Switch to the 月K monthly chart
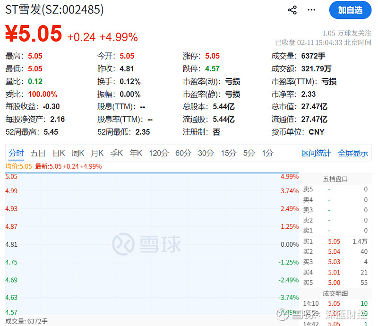 97,153
